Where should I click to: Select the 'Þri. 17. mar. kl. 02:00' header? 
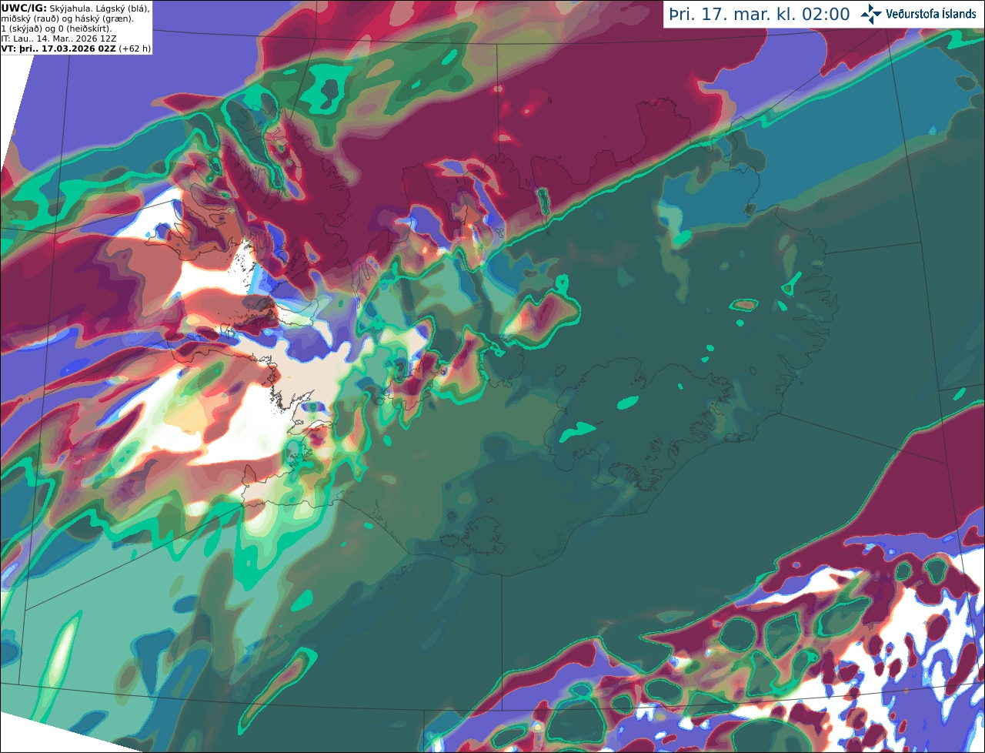(760, 15)
